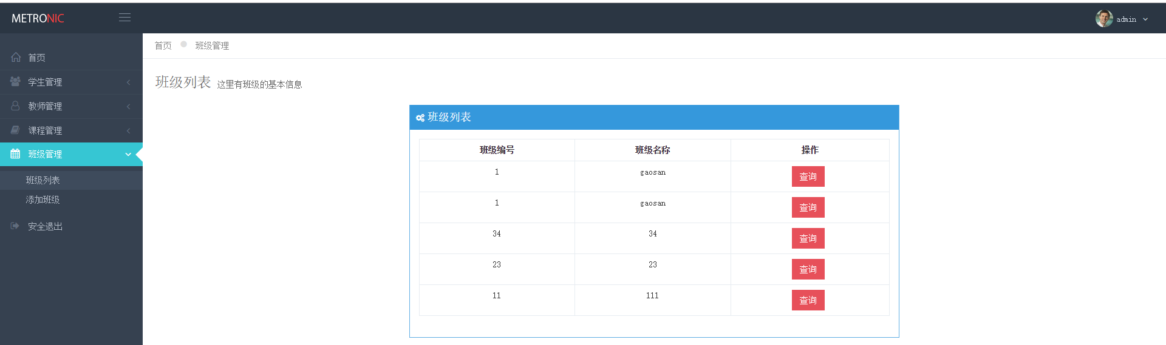
Task: Click the course management book icon
Action: [x=16, y=130]
